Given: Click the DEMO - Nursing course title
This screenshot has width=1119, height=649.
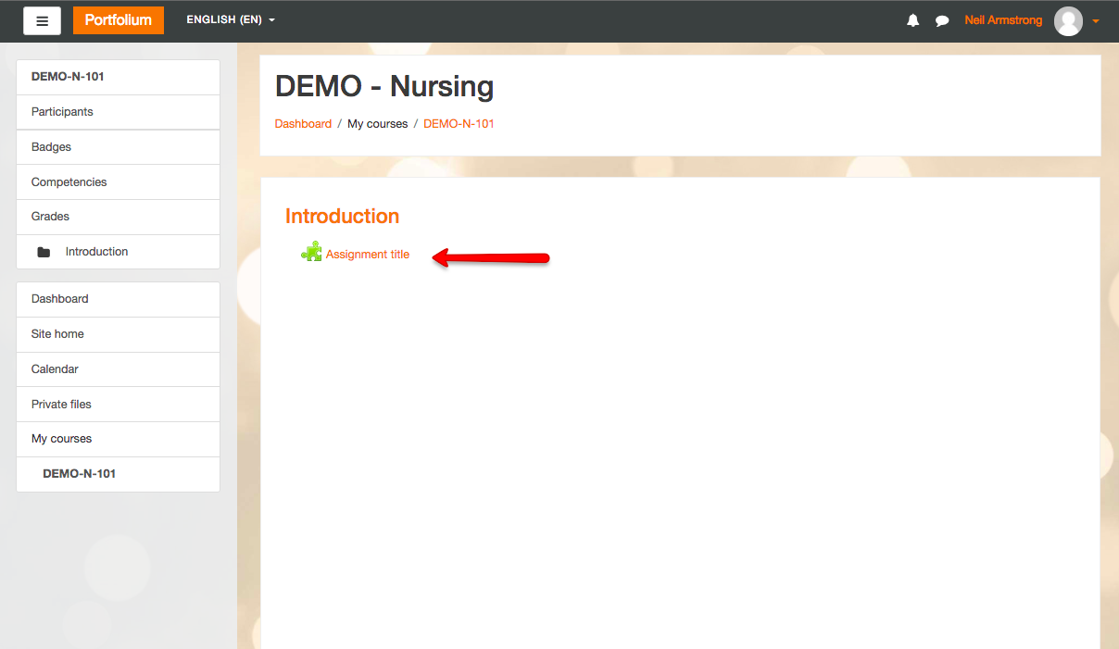Looking at the screenshot, I should pyautogui.click(x=384, y=86).
